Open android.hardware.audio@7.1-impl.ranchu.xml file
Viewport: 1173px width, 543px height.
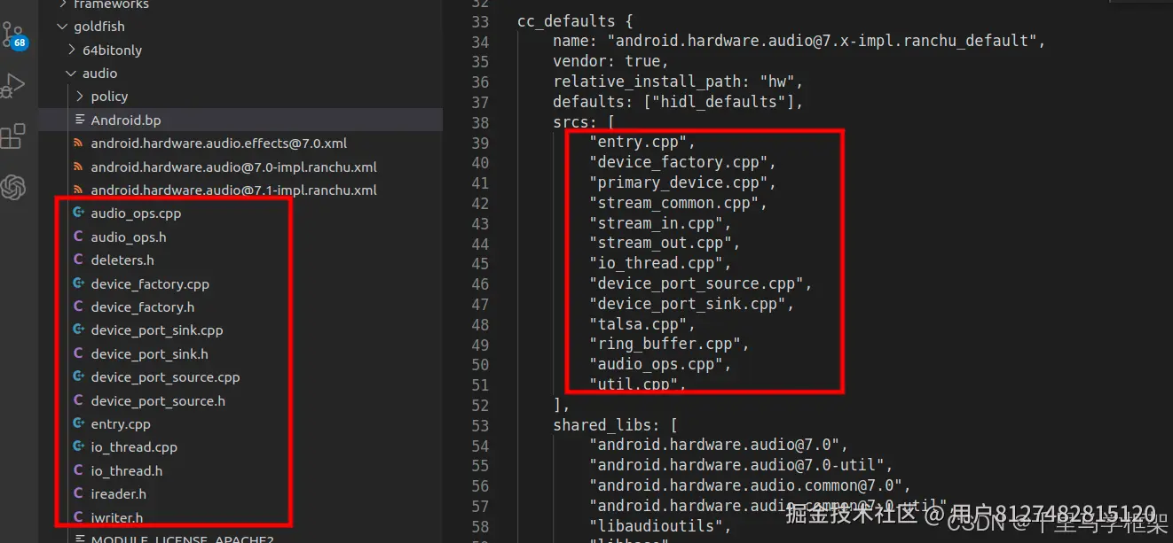233,190
